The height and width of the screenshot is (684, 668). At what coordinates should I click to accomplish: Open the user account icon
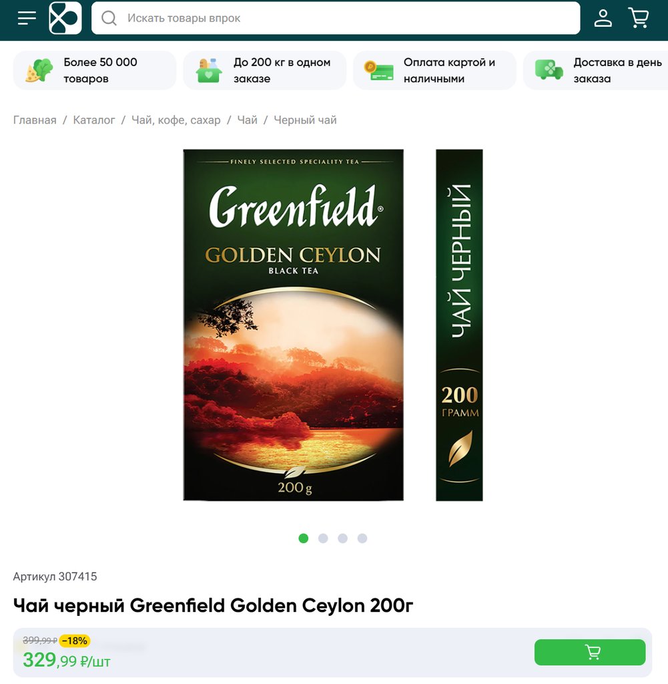(603, 18)
